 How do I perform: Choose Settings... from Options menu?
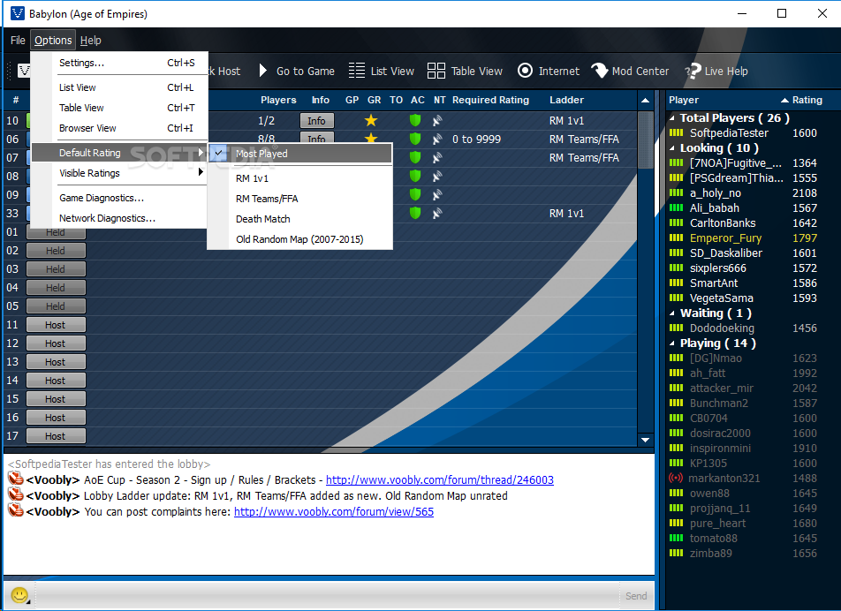[118, 63]
